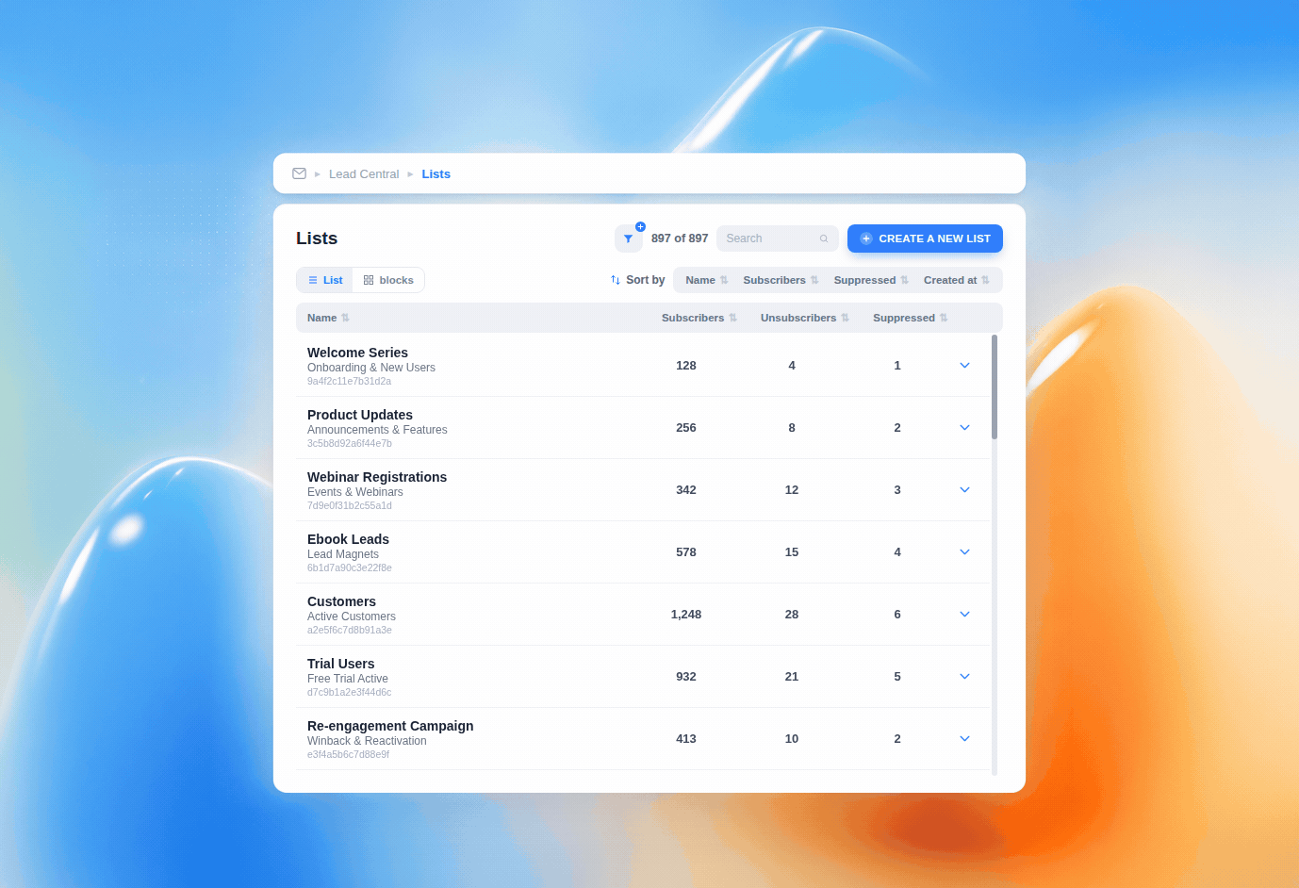Click the Name column header
The height and width of the screenshot is (888, 1299).
[x=328, y=318]
